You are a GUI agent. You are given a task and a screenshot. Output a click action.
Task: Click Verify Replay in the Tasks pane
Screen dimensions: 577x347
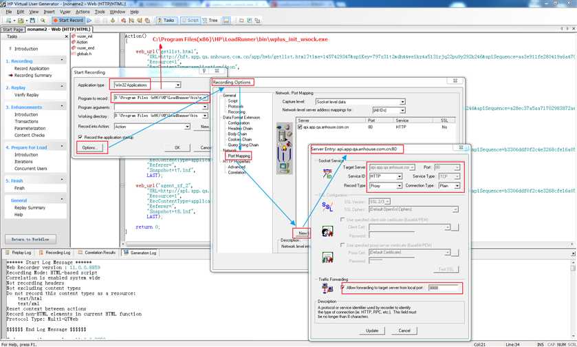(27, 95)
